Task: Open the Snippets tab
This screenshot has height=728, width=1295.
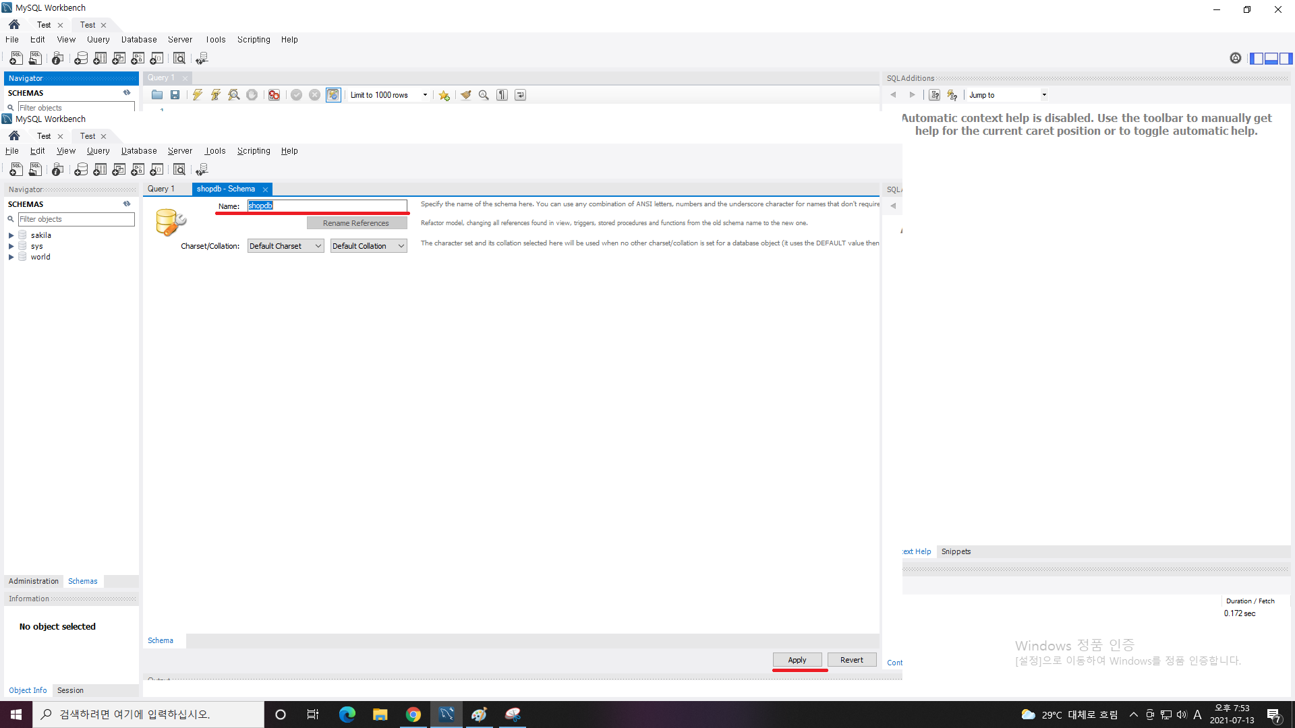Action: tap(956, 551)
